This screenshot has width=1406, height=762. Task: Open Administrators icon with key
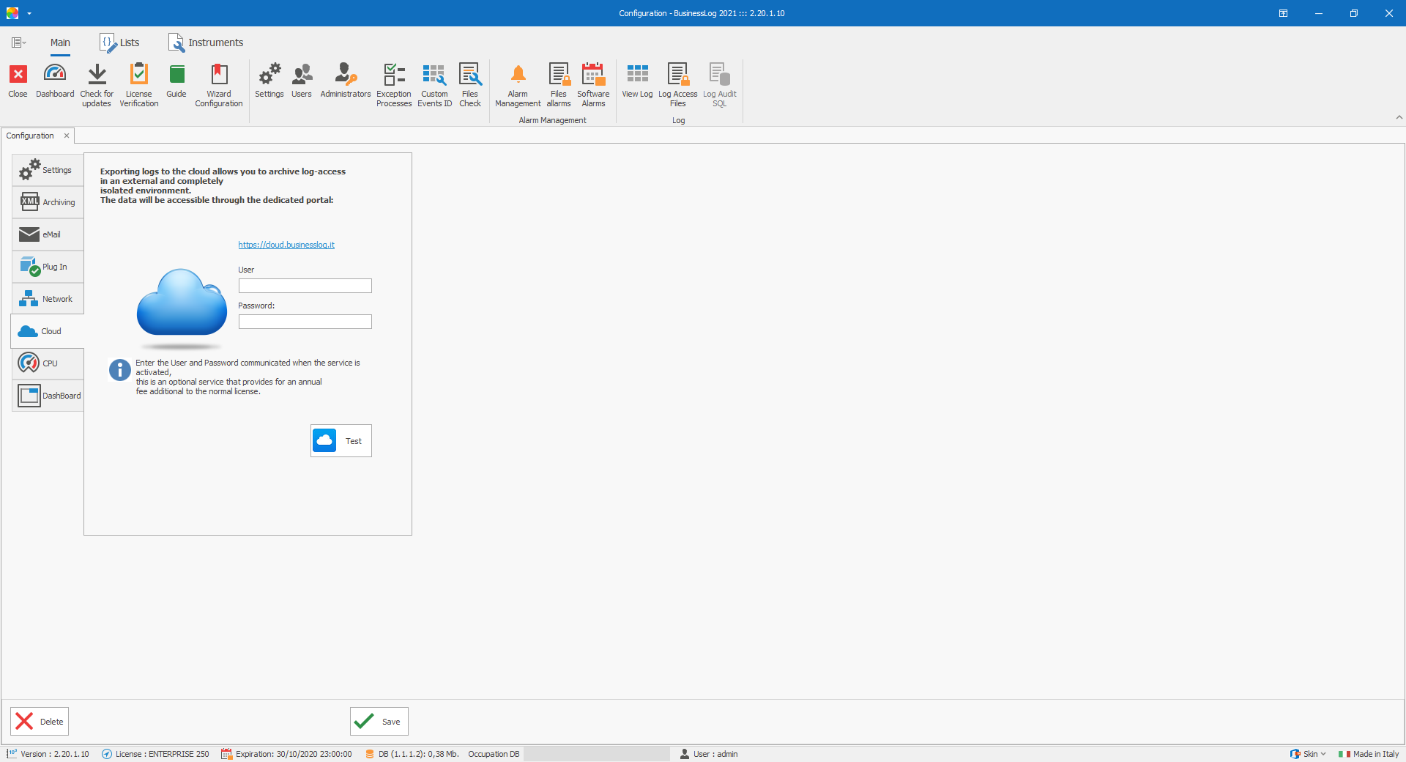point(346,74)
